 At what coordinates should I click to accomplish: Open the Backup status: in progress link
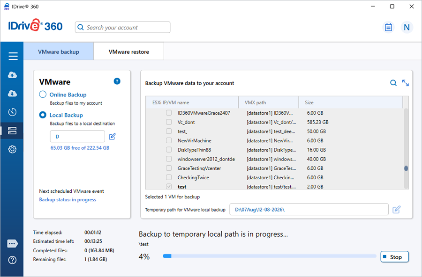point(68,200)
